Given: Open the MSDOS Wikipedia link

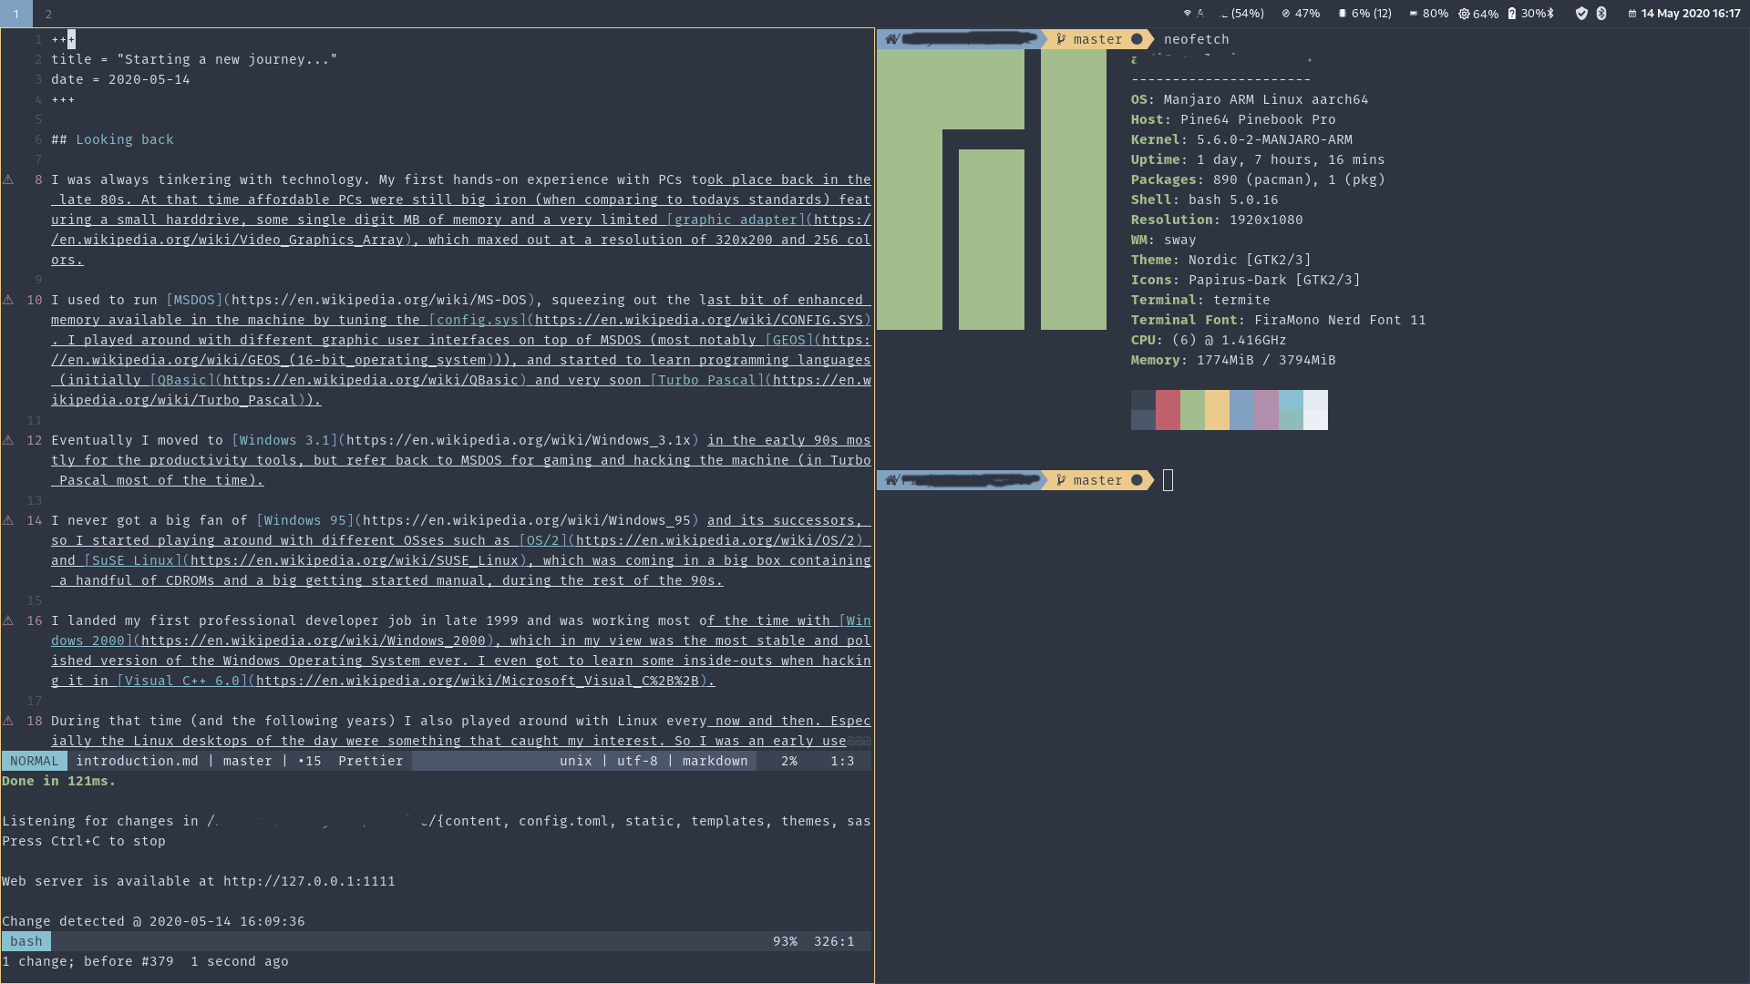Looking at the screenshot, I should coord(194,300).
